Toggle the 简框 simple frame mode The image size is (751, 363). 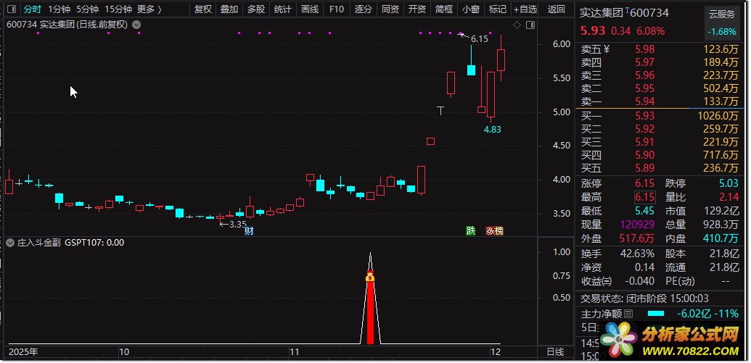click(x=444, y=9)
